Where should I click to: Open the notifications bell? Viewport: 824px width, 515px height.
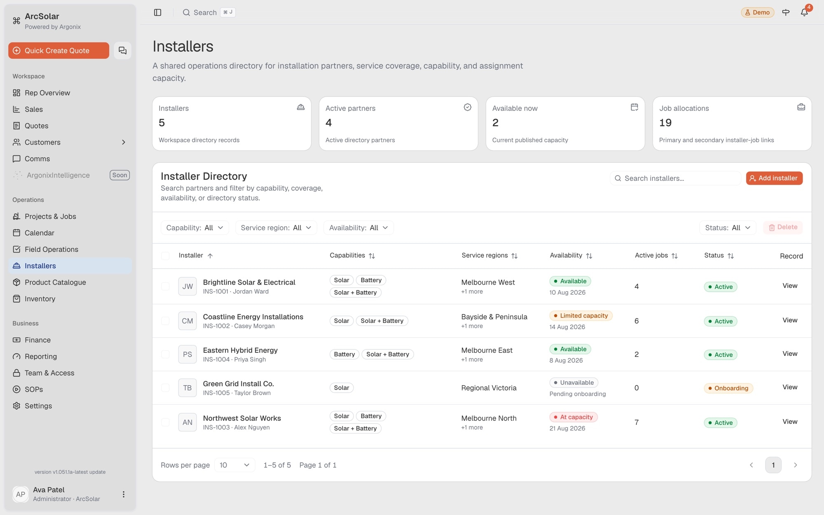tap(804, 12)
